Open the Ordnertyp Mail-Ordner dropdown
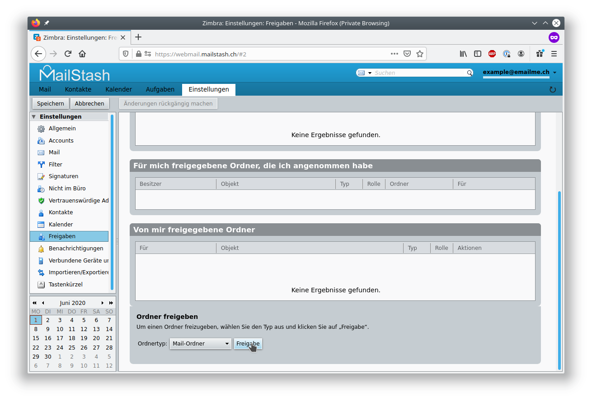 pos(201,344)
